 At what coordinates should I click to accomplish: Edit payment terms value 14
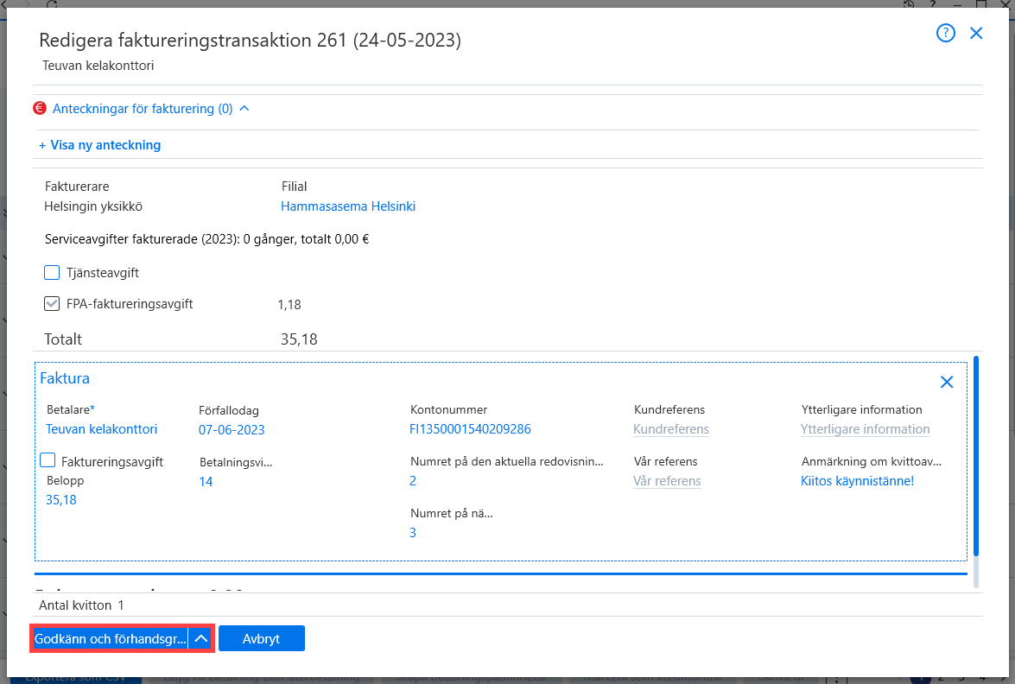(x=206, y=481)
